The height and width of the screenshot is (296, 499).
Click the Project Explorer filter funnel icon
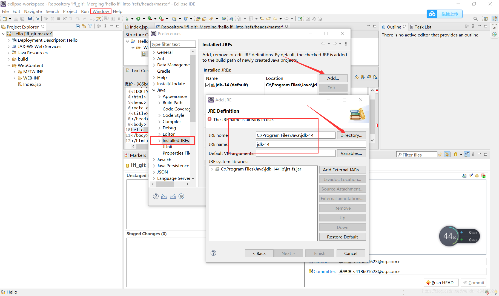(x=90, y=26)
